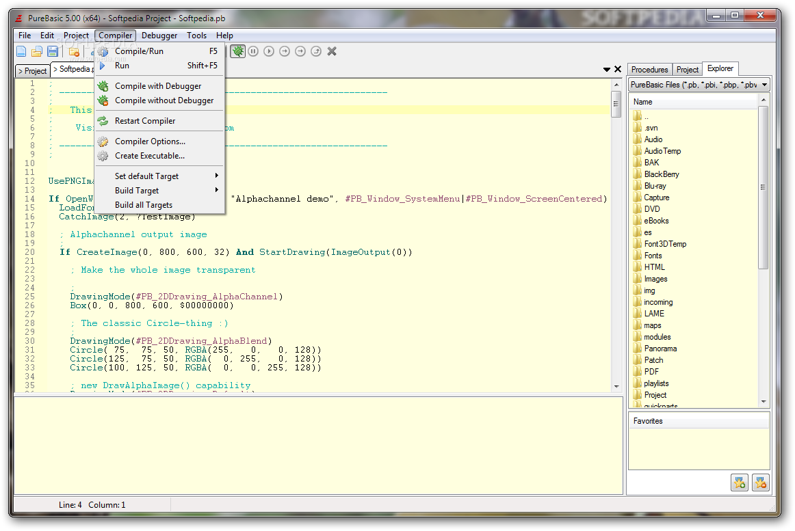Viewport: 795px width, 531px height.
Task: Click the gear icon beside Create Executable
Action: pyautogui.click(x=103, y=156)
